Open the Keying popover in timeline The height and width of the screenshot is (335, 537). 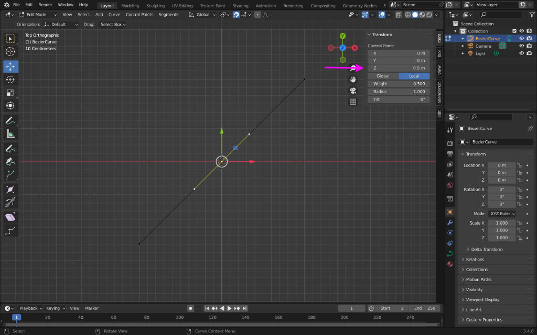coord(55,308)
